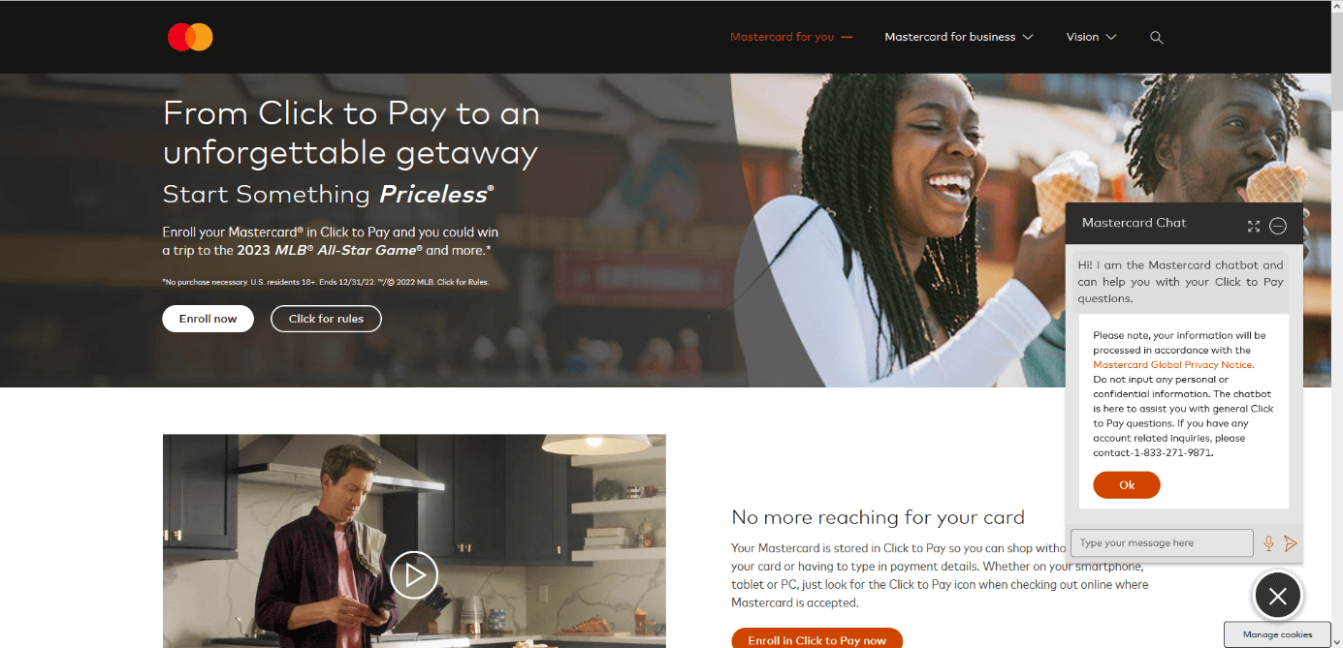This screenshot has height=648, width=1343.
Task: Click the microphone icon in chat
Action: tap(1268, 543)
